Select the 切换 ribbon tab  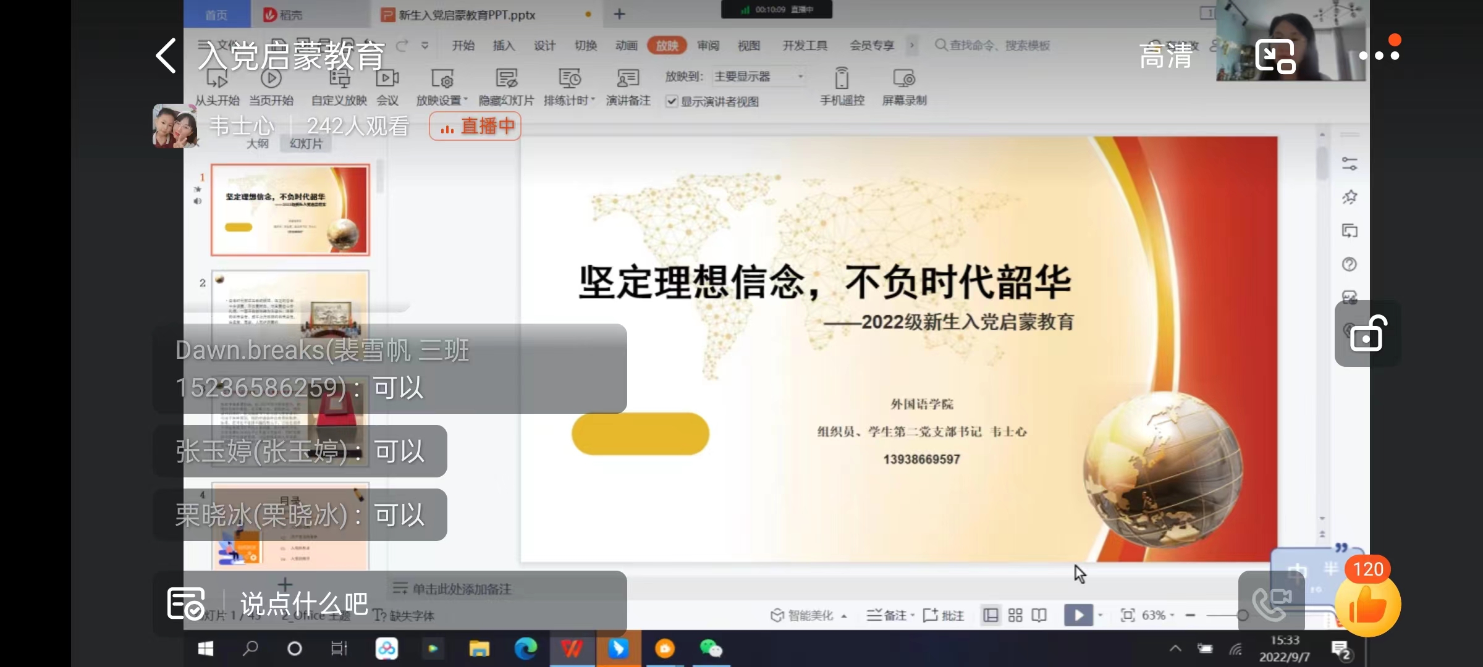585,46
